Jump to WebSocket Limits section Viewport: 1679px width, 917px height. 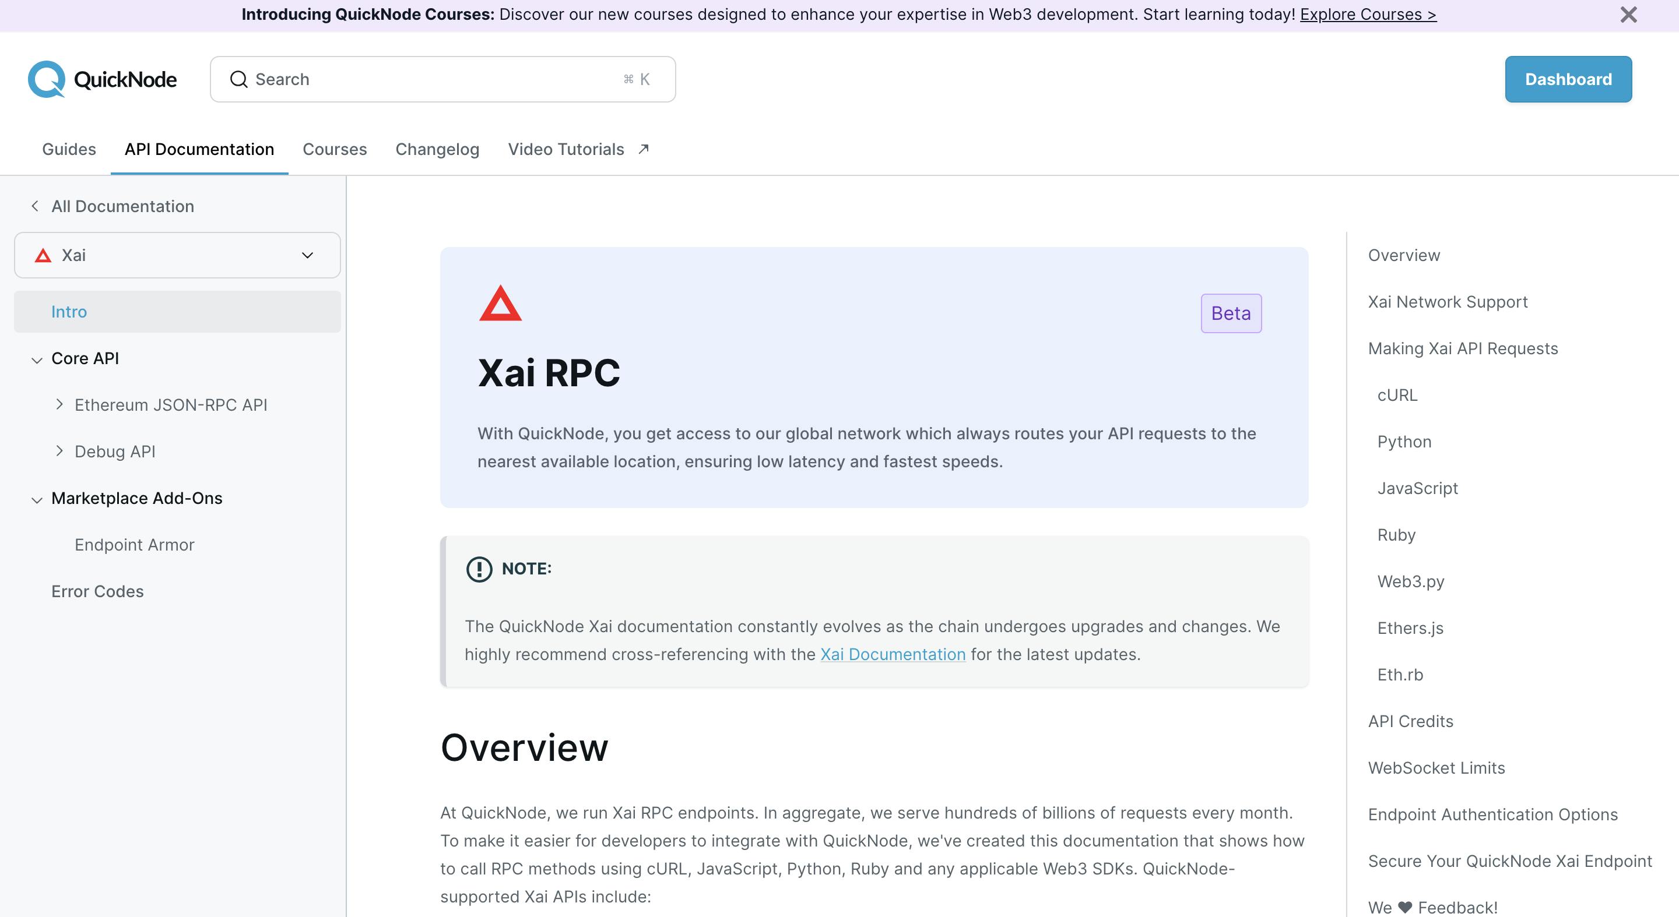1436,768
